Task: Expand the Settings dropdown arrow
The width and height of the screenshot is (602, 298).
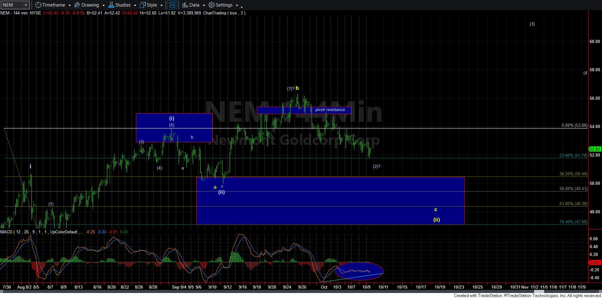Action: 237,5
